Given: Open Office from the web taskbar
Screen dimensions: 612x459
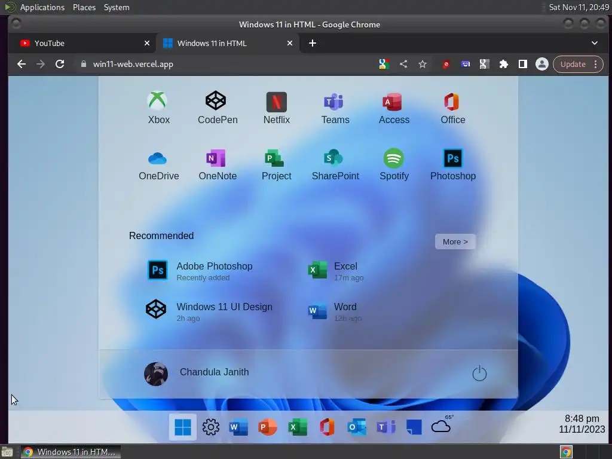Looking at the screenshot, I should [x=327, y=427].
